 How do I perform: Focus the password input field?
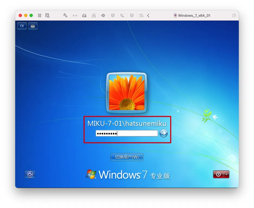(x=127, y=133)
